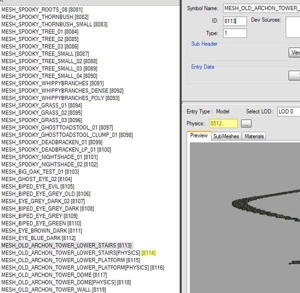Select MESH_SPOOKY_NIGHTSHADE_01 item
This screenshot has height=293, width=300.
[49, 157]
